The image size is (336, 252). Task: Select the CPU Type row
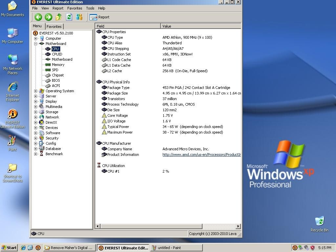pos(168,37)
